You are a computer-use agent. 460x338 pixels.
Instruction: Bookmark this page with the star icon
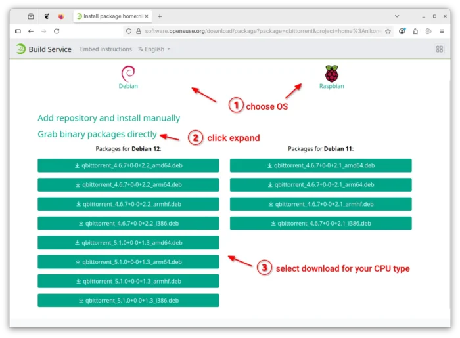click(x=388, y=31)
